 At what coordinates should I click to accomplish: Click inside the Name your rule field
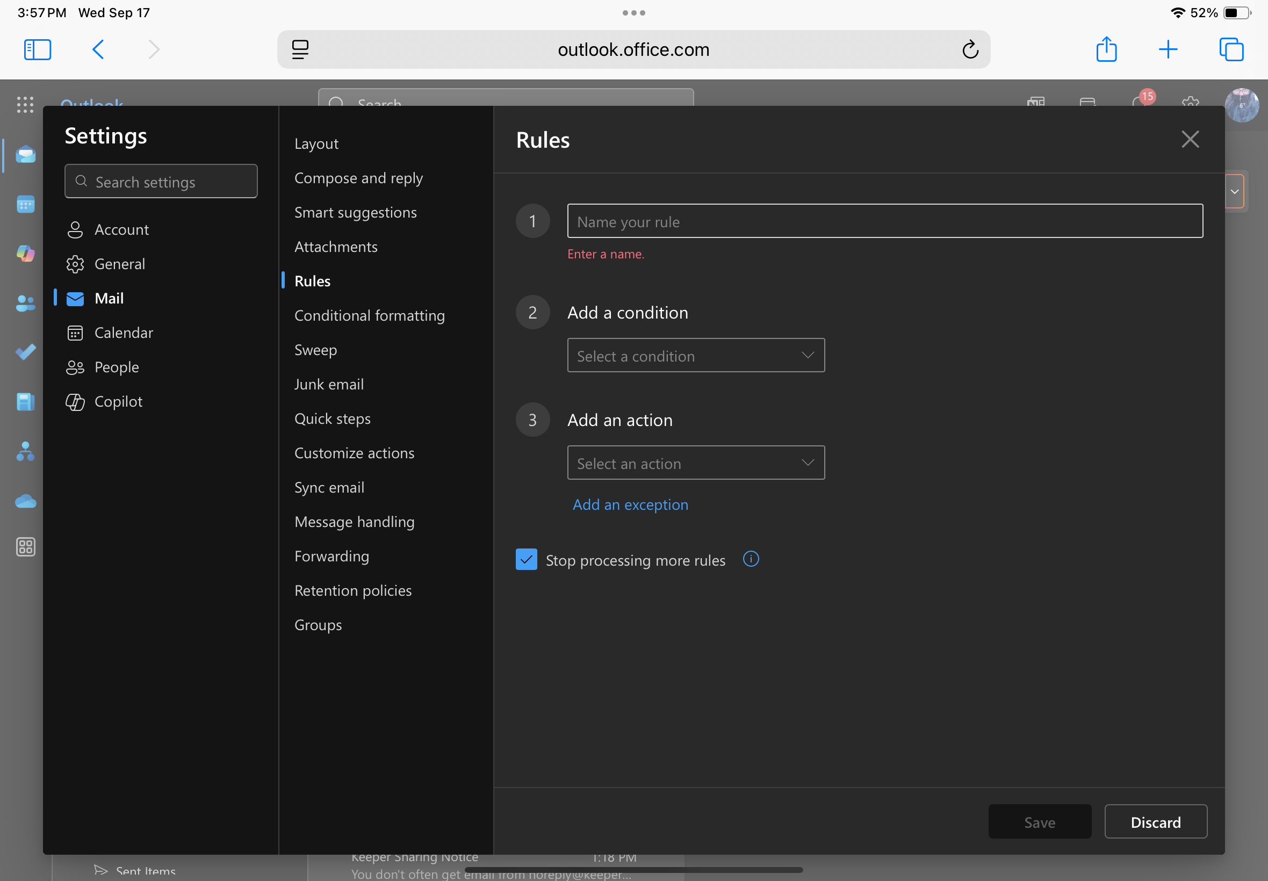883,221
